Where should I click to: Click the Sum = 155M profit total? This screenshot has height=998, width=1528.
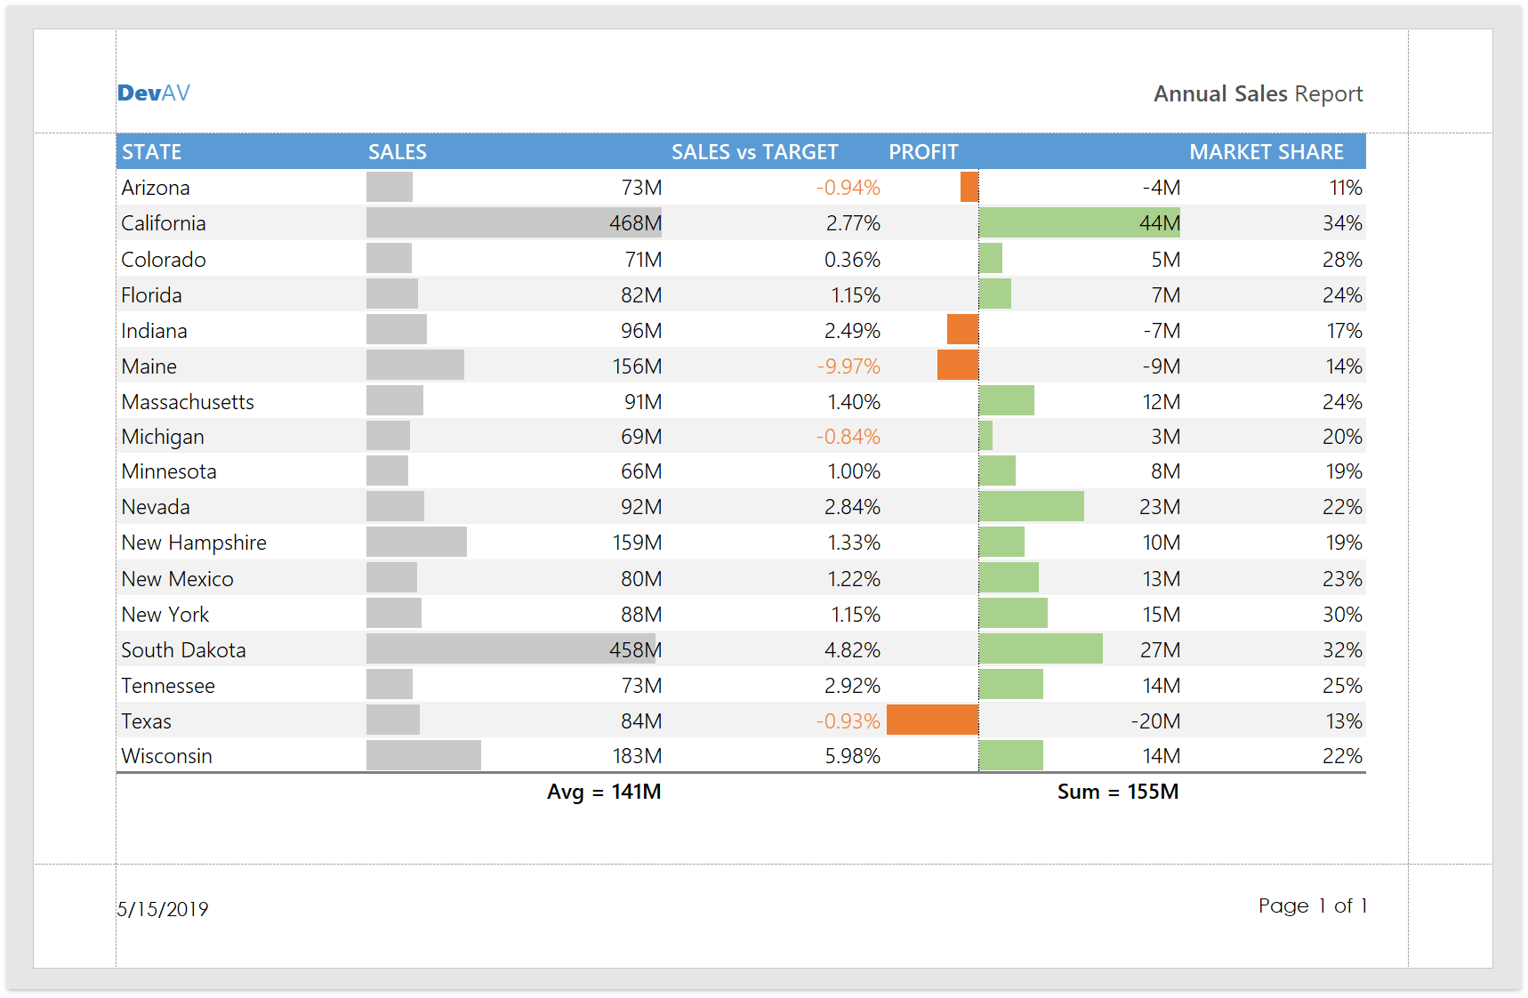click(x=1117, y=792)
